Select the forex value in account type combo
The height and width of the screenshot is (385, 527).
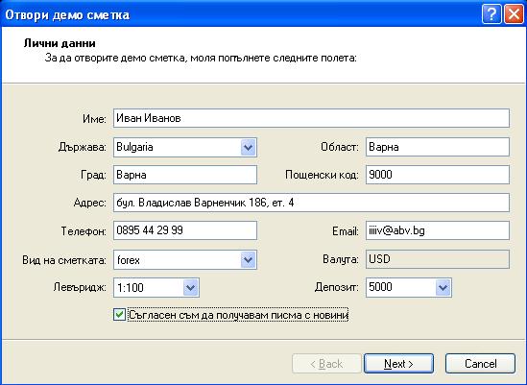tap(128, 260)
